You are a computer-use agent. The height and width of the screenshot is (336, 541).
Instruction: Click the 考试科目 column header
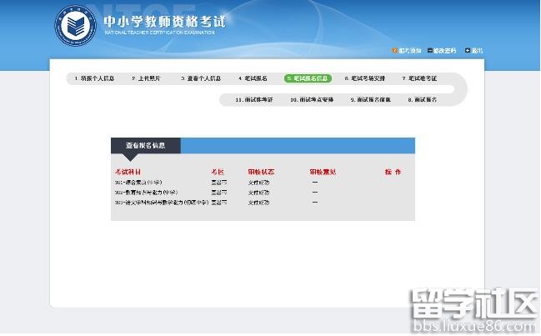pos(128,172)
